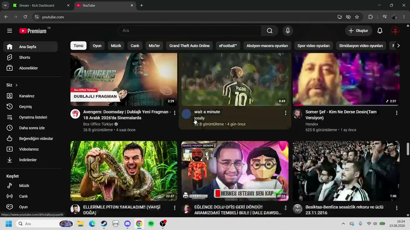Start voice search with the microphone
Screen dimensions: 410x230
(288, 31)
